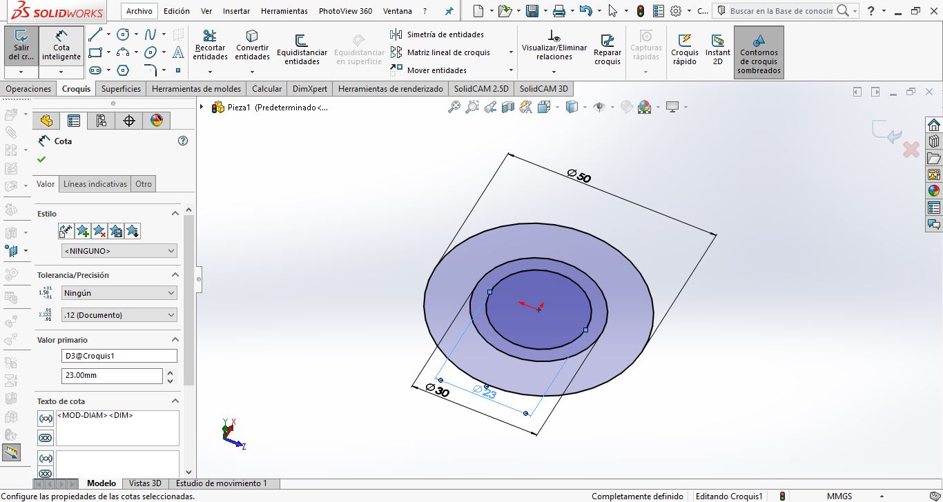Click the Líneas indicativas tab button
943x502 pixels.
95,184
